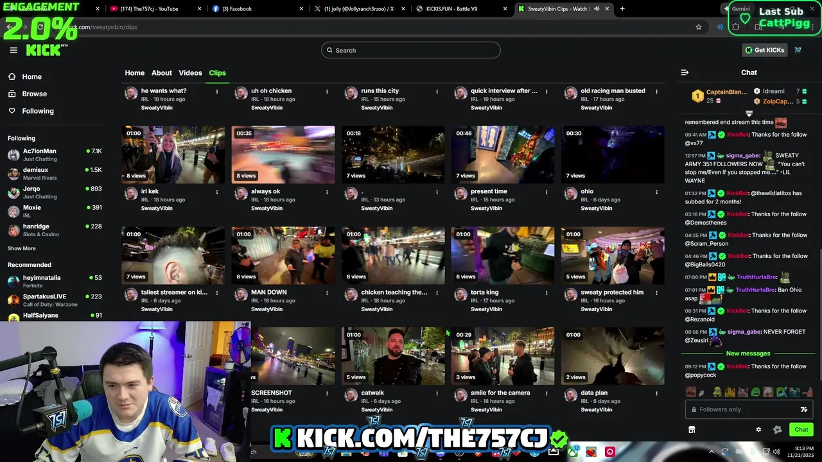Switch to the Facebook browser tab
The height and width of the screenshot is (462, 822).
(x=257, y=9)
